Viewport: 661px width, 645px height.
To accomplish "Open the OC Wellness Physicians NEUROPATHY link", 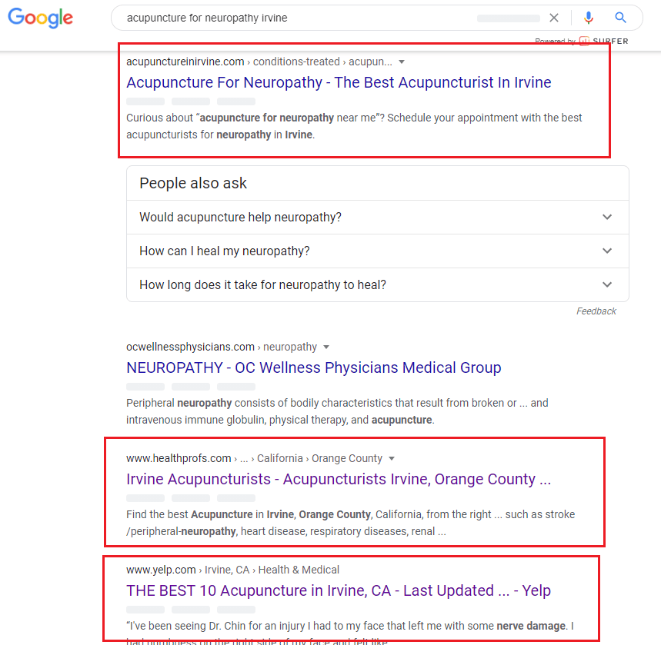I will [x=313, y=368].
